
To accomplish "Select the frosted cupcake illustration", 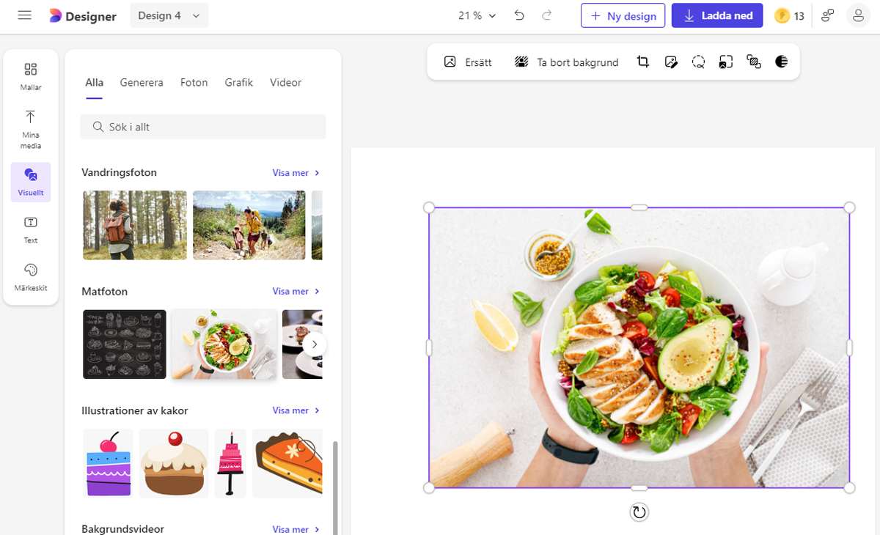I will point(174,464).
